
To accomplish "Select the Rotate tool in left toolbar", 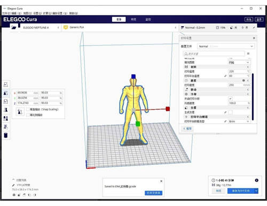I will pyautogui.click(x=6, y=101).
